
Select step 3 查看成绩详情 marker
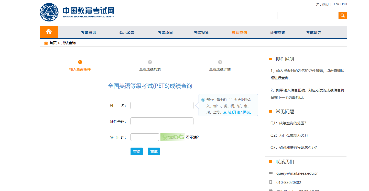[x=220, y=62]
